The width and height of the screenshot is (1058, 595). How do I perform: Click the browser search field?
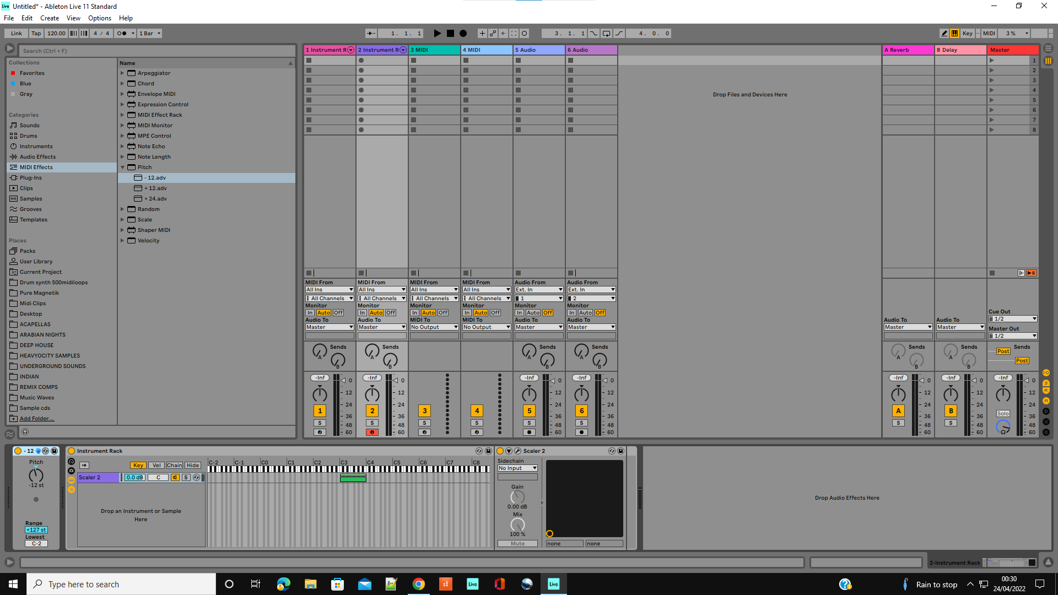point(158,51)
